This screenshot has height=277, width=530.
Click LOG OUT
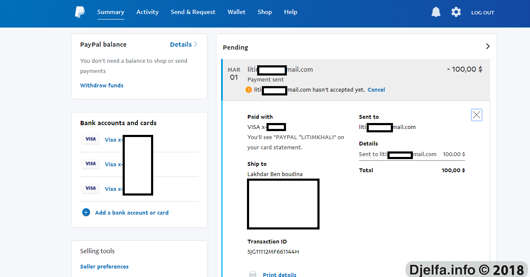pyautogui.click(x=483, y=13)
